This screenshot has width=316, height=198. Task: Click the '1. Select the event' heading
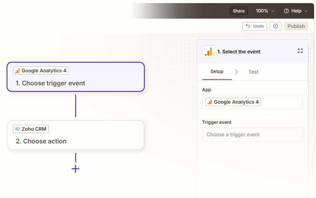(239, 52)
